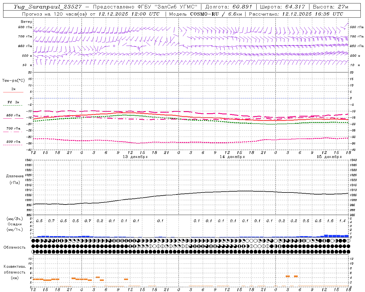365x292 pixels.
Task: Select the Прогноз на 120 часа(ов) text
Action: click(55, 14)
